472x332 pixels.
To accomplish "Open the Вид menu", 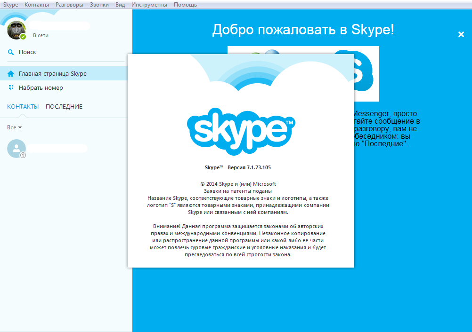I will pyautogui.click(x=120, y=5).
